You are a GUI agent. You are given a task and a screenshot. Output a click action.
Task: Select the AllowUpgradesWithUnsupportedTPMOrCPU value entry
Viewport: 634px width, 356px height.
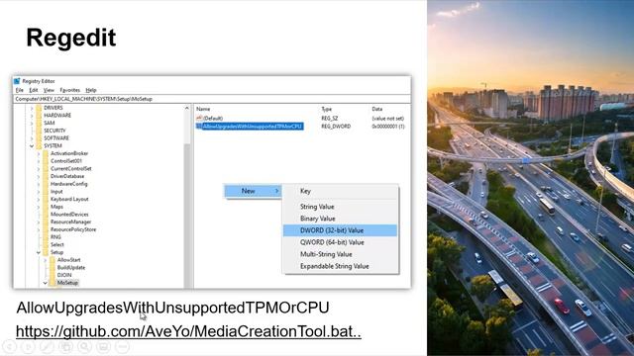click(x=253, y=127)
